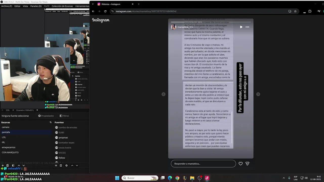Open a new browser tab
This screenshot has height=182, width=324.
pyautogui.click(x=138, y=4)
